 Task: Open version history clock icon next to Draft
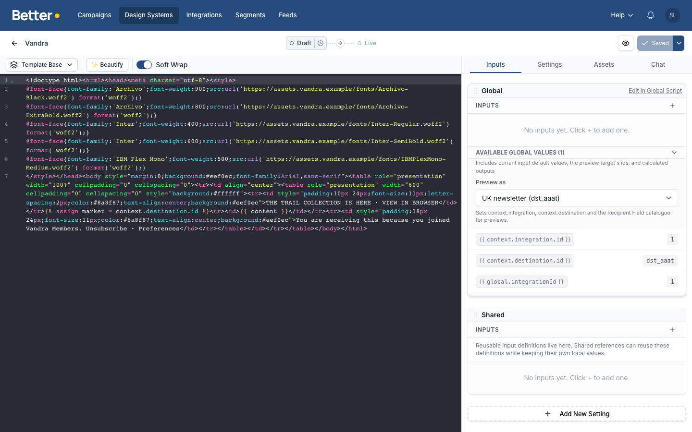coord(321,43)
